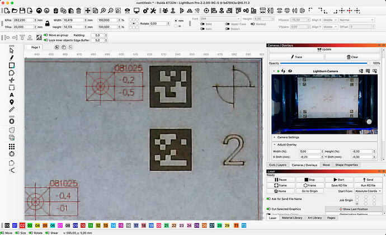Image resolution: width=386 pixels, height=235 pixels.
Task: Click the paste clipboard icon
Action: (71, 11)
